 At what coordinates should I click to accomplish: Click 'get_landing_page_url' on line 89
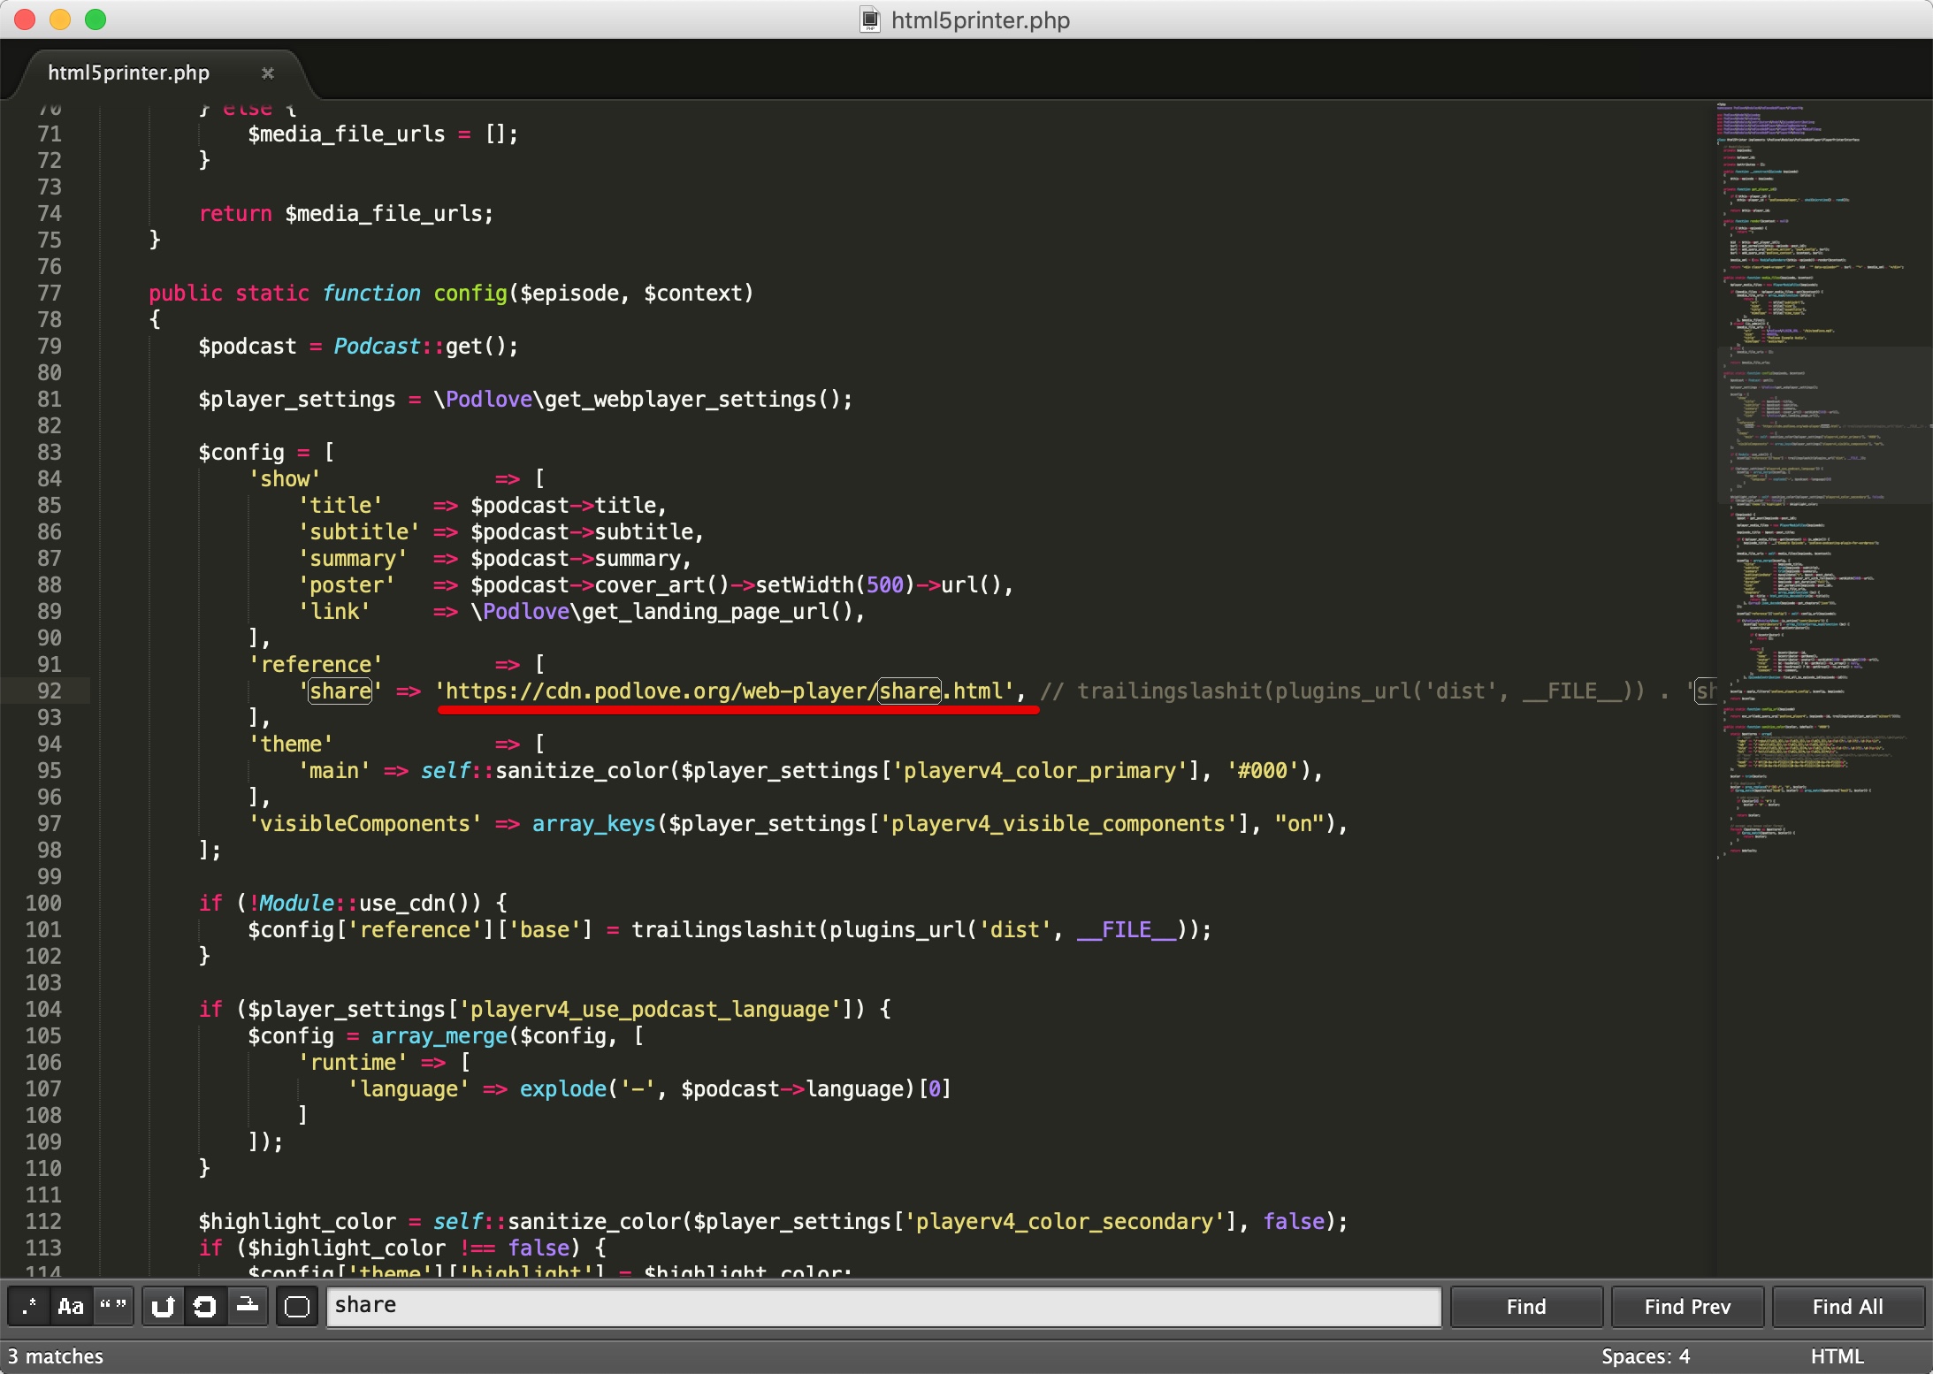tap(706, 611)
